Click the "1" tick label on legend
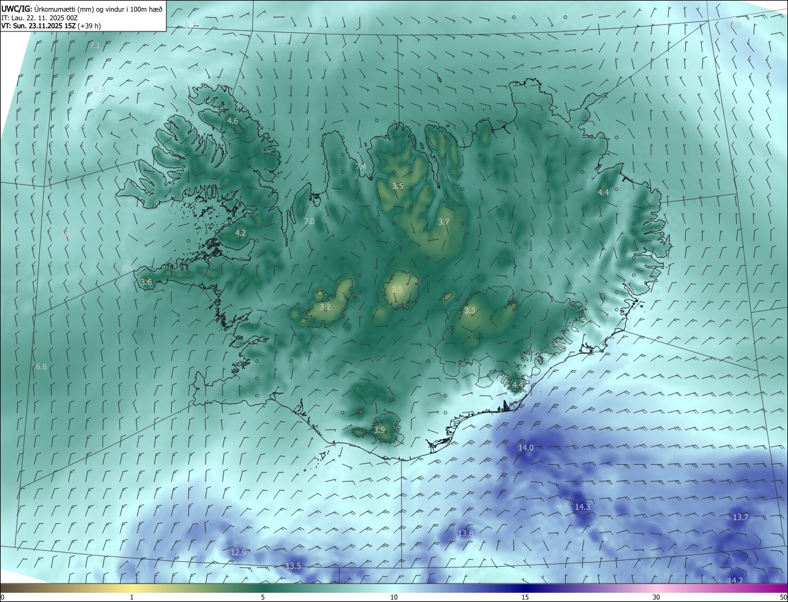The width and height of the screenshot is (788, 602). [132, 597]
